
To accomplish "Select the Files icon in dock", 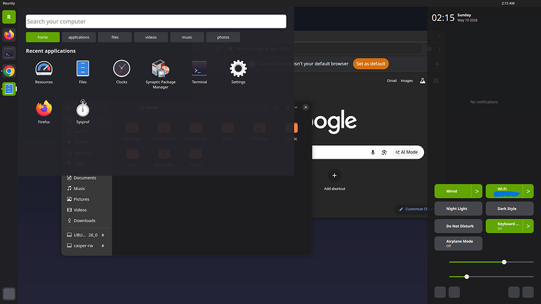I will click(x=9, y=89).
